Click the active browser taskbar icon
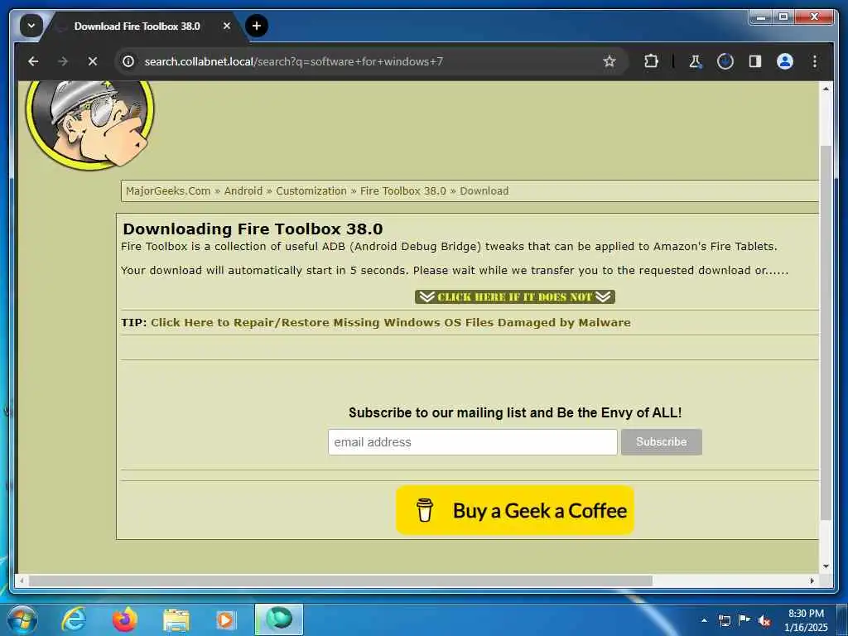The width and height of the screenshot is (848, 636). pos(279,619)
